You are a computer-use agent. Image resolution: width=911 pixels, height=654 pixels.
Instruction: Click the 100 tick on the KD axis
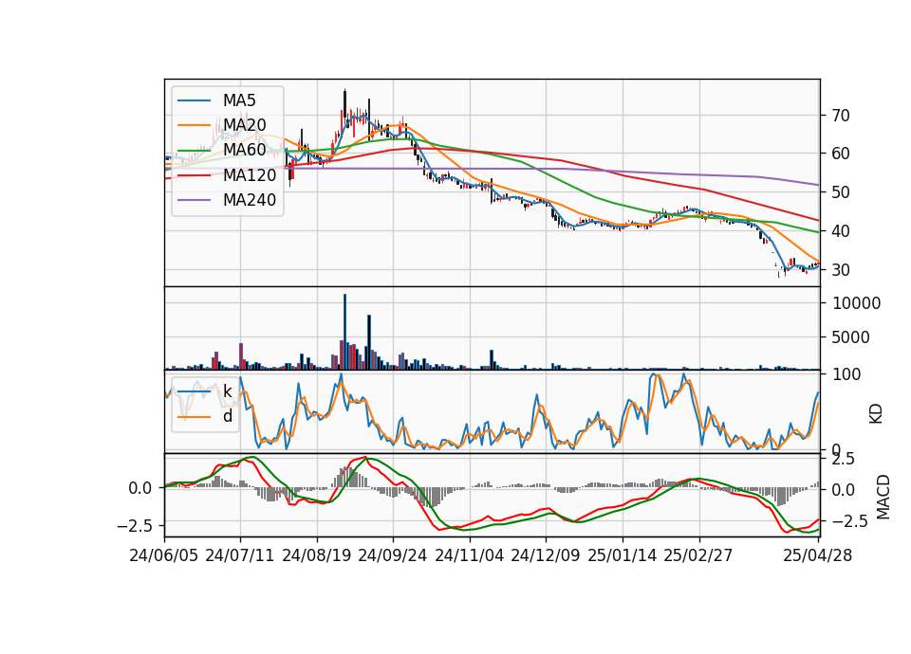(846, 374)
